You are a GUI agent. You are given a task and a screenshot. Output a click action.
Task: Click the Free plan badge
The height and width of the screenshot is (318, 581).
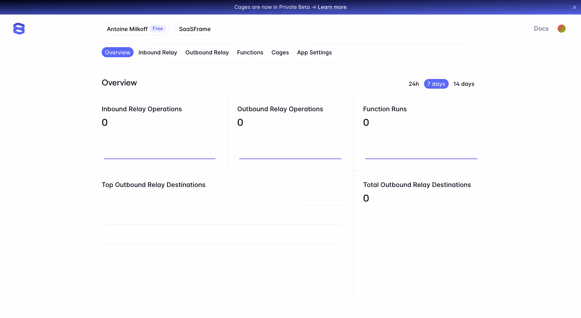click(x=158, y=29)
